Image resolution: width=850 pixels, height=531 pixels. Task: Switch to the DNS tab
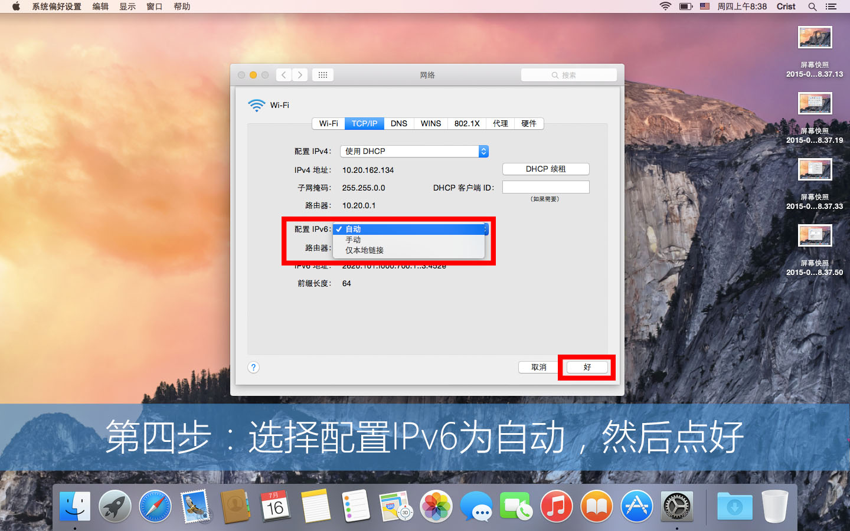pyautogui.click(x=399, y=123)
